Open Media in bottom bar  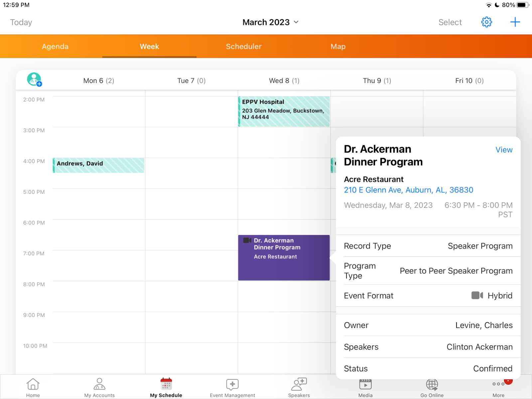(x=365, y=388)
